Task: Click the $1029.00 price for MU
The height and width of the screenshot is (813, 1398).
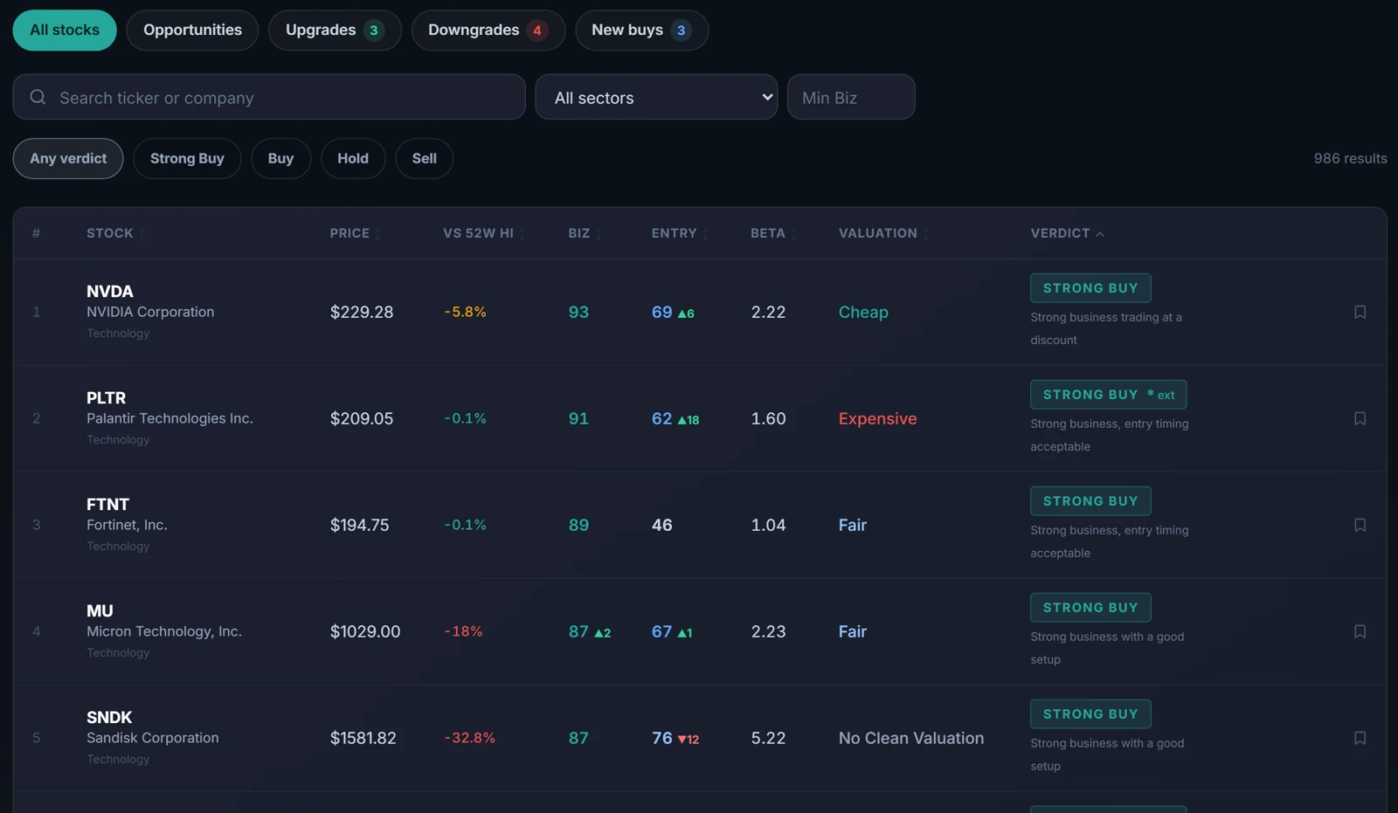Action: tap(365, 631)
